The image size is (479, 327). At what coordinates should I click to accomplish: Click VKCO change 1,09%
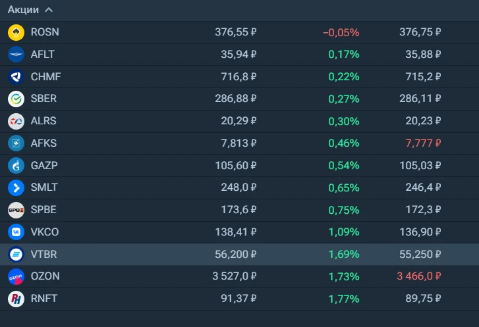344,232
